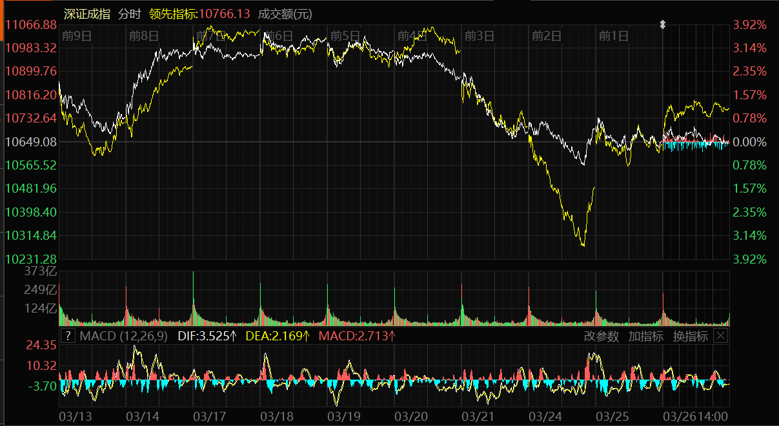The image size is (779, 426).
Task: Click the 03/14 date on the time axis
Action: pyautogui.click(x=142, y=417)
